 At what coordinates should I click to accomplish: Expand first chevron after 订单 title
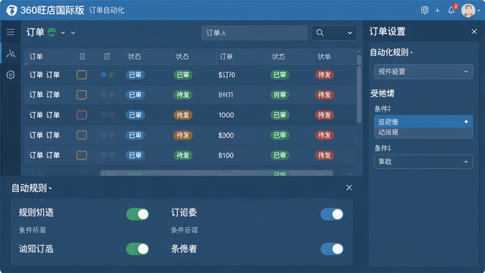point(63,33)
